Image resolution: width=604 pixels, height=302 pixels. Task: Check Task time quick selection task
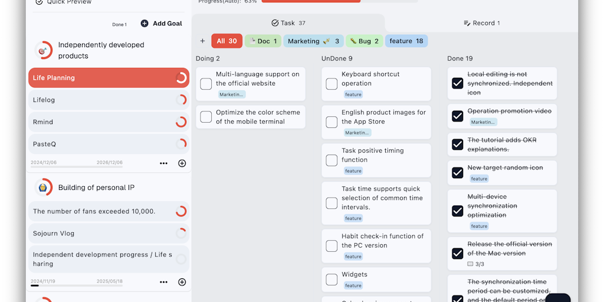click(331, 203)
